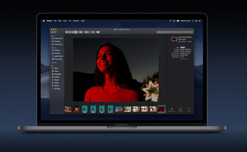Select the red Work tag
The width and height of the screenshot is (247, 152).
pos(55,68)
